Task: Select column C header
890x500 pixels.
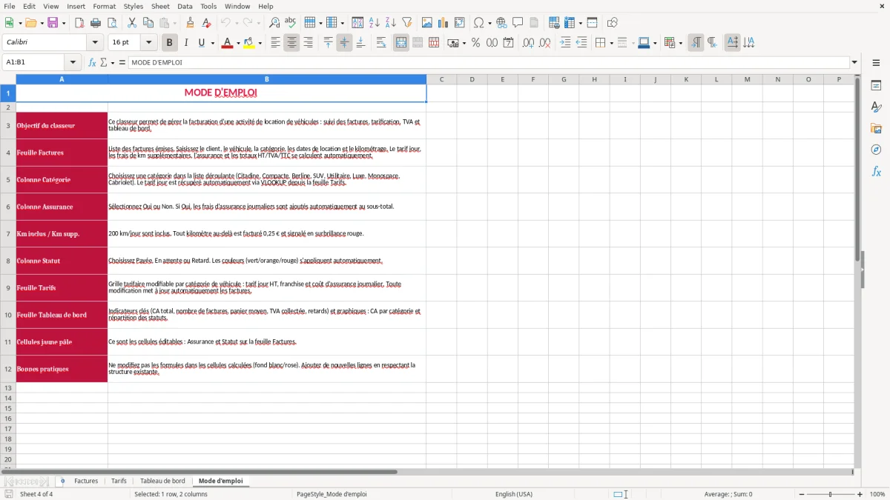Action: [x=441, y=79]
